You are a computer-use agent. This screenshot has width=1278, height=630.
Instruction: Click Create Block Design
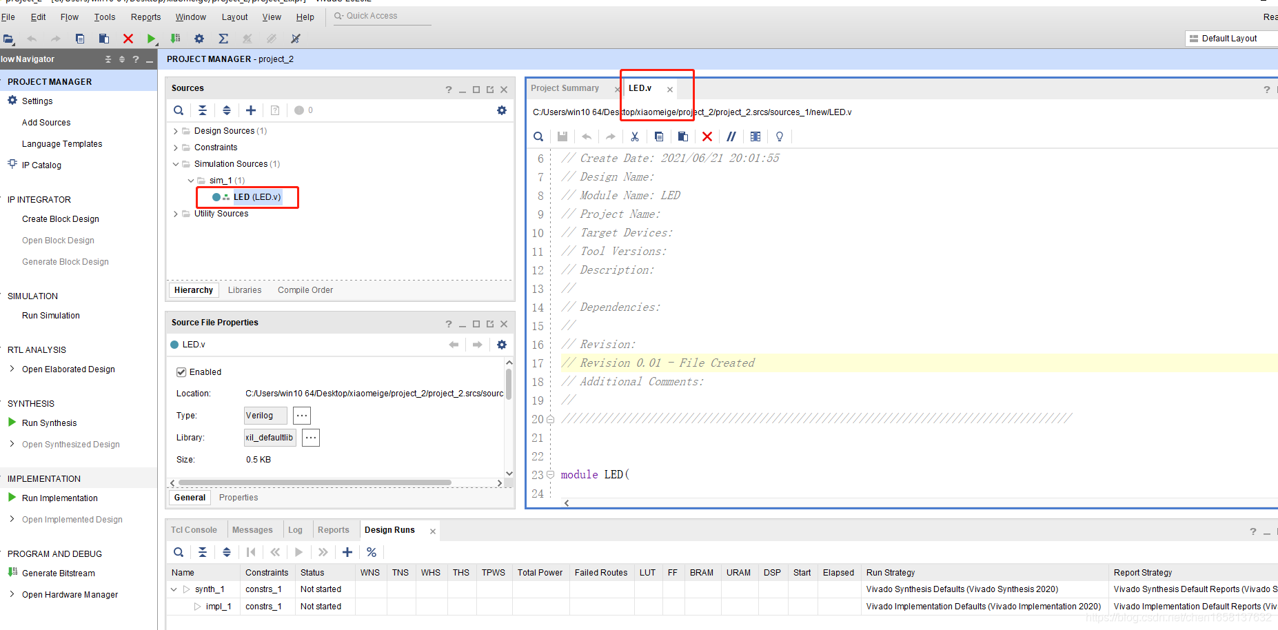pyautogui.click(x=61, y=219)
